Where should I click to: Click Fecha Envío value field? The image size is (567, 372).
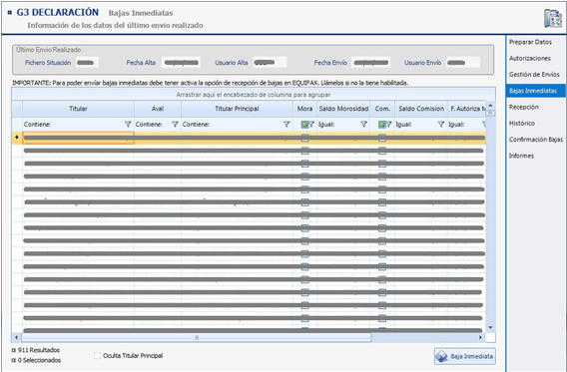click(370, 63)
